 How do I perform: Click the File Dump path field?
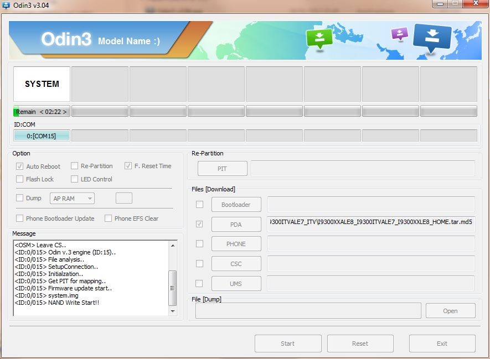(x=308, y=311)
